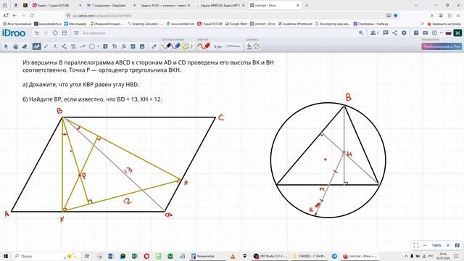Switch to the DeepSeek tab

[111, 5]
